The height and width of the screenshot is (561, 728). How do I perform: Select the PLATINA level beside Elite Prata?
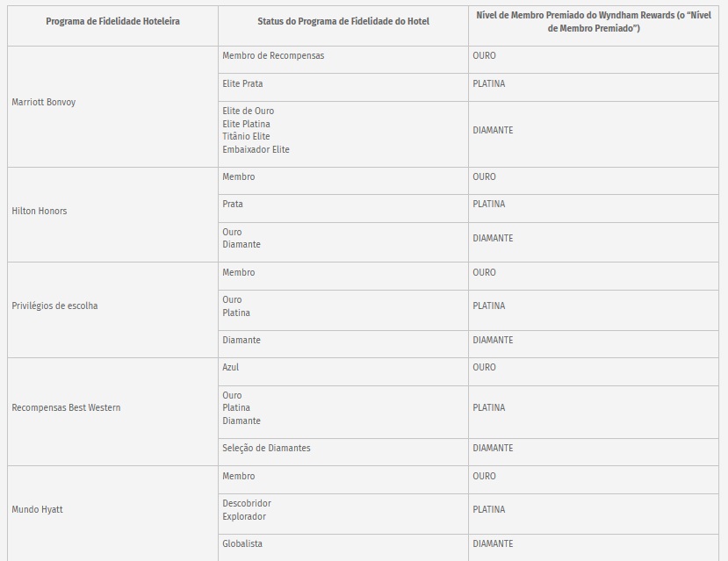pyautogui.click(x=488, y=84)
